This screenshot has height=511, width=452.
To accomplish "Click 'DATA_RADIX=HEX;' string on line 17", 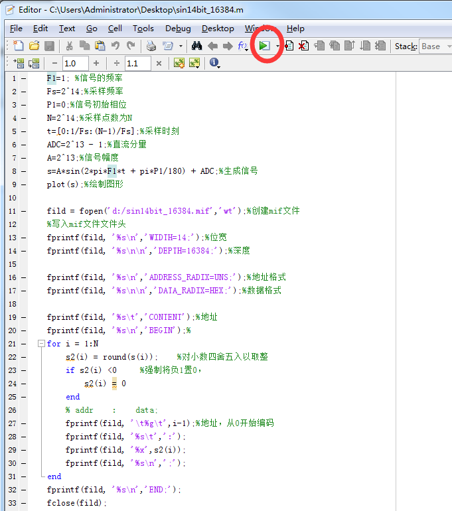I will point(193,291).
